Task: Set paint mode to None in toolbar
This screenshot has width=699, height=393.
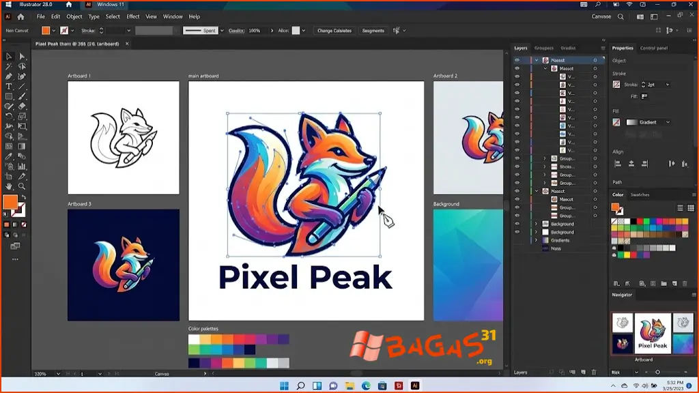Action: [x=24, y=224]
